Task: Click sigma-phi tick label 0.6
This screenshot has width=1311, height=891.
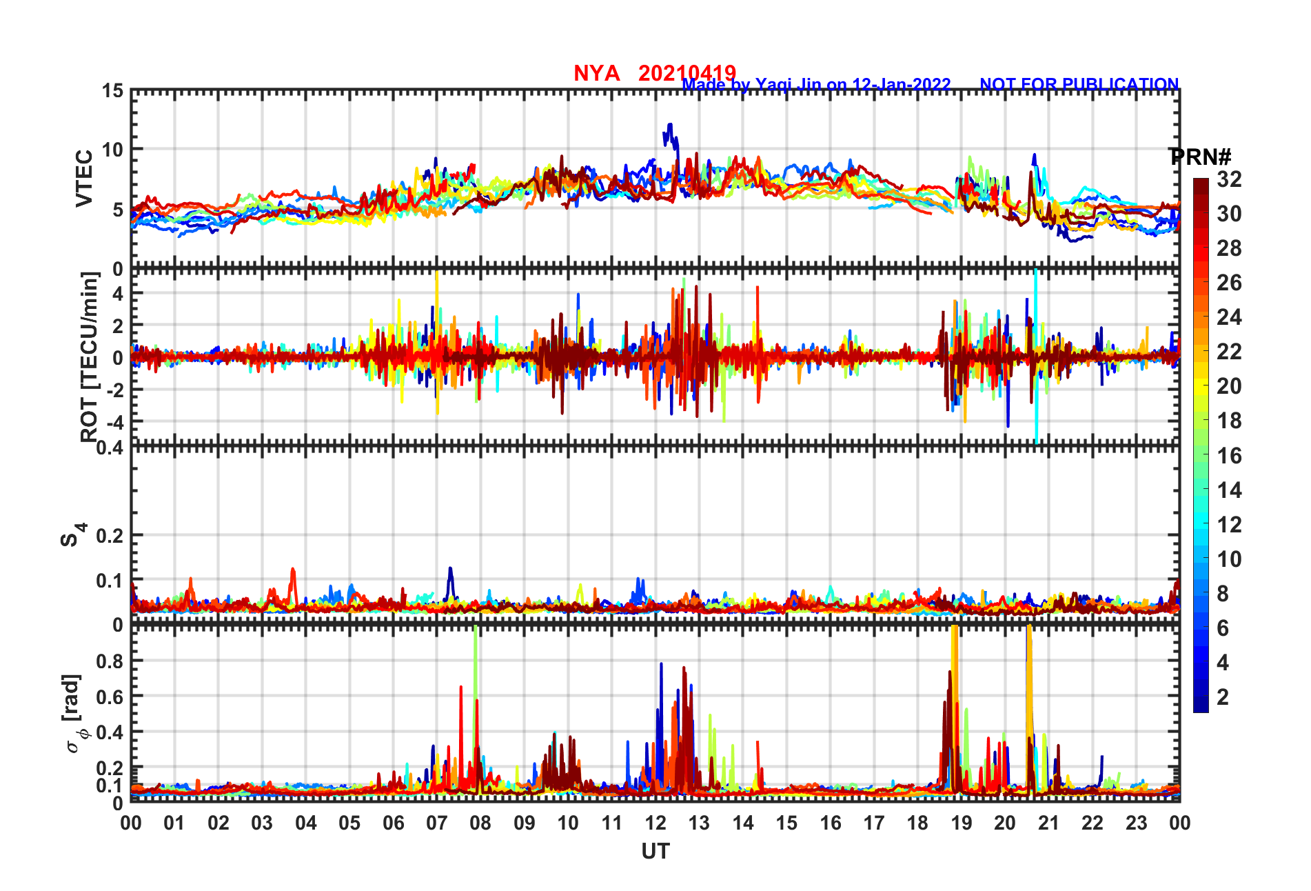Action: (109, 697)
